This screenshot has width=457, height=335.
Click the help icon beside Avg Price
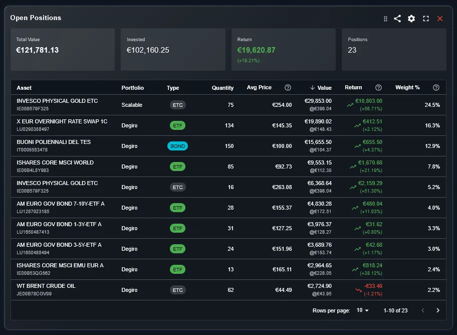point(288,87)
